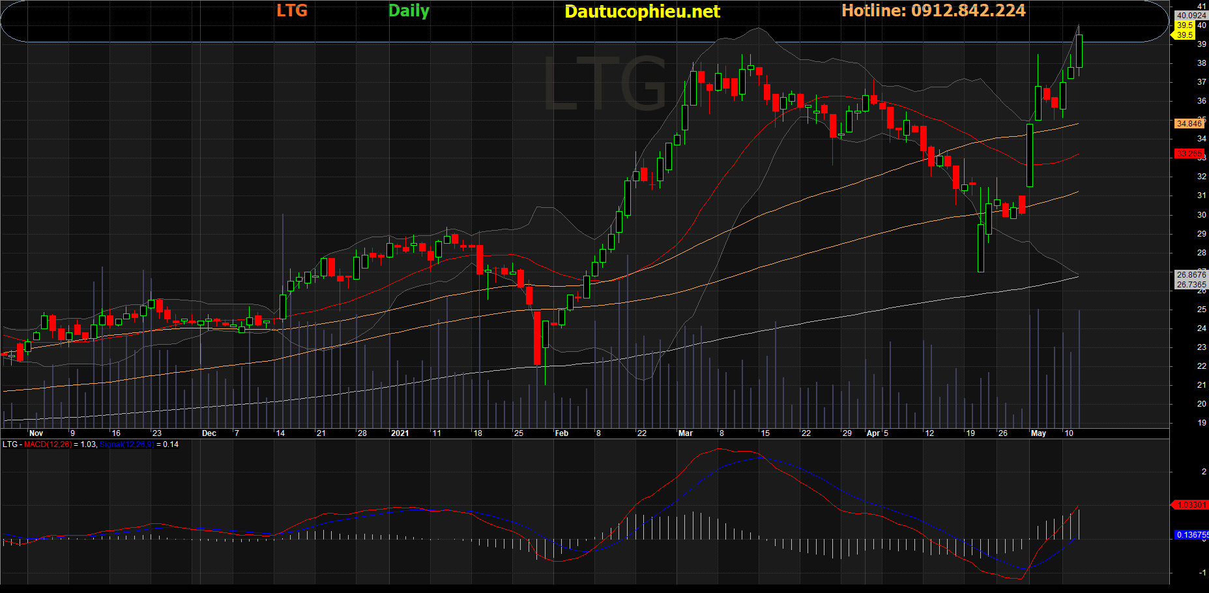Click the 36 value on price axis
Screen dimensions: 1209x593
coord(1201,101)
